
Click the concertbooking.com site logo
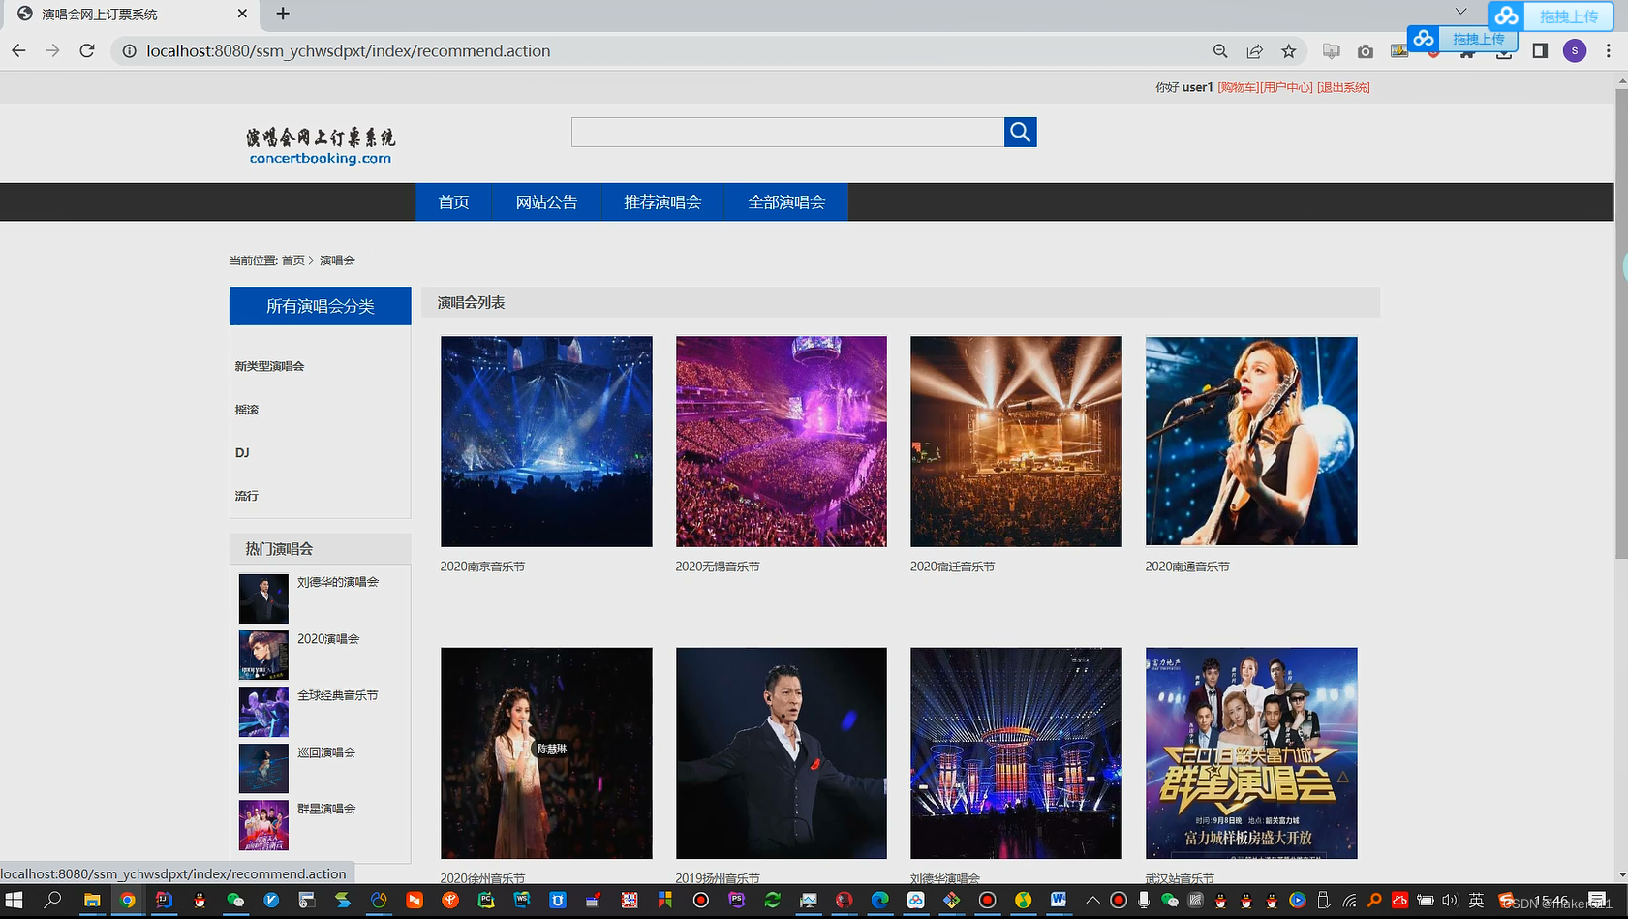[x=321, y=146]
